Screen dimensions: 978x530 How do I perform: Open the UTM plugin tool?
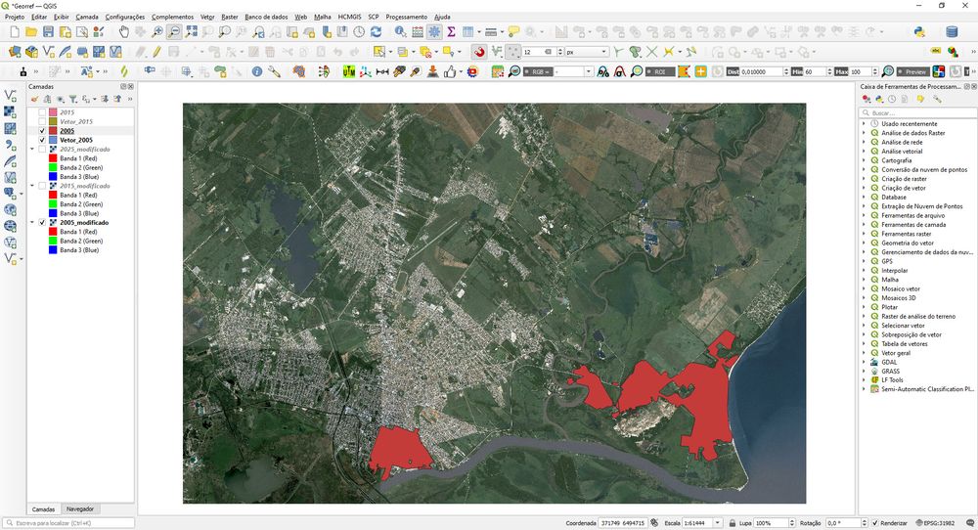[x=349, y=71]
